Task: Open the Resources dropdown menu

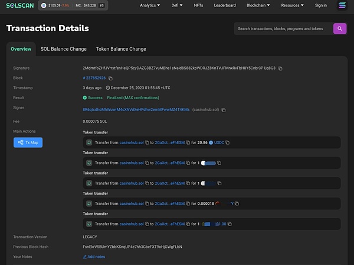Action: pyautogui.click(x=292, y=5)
